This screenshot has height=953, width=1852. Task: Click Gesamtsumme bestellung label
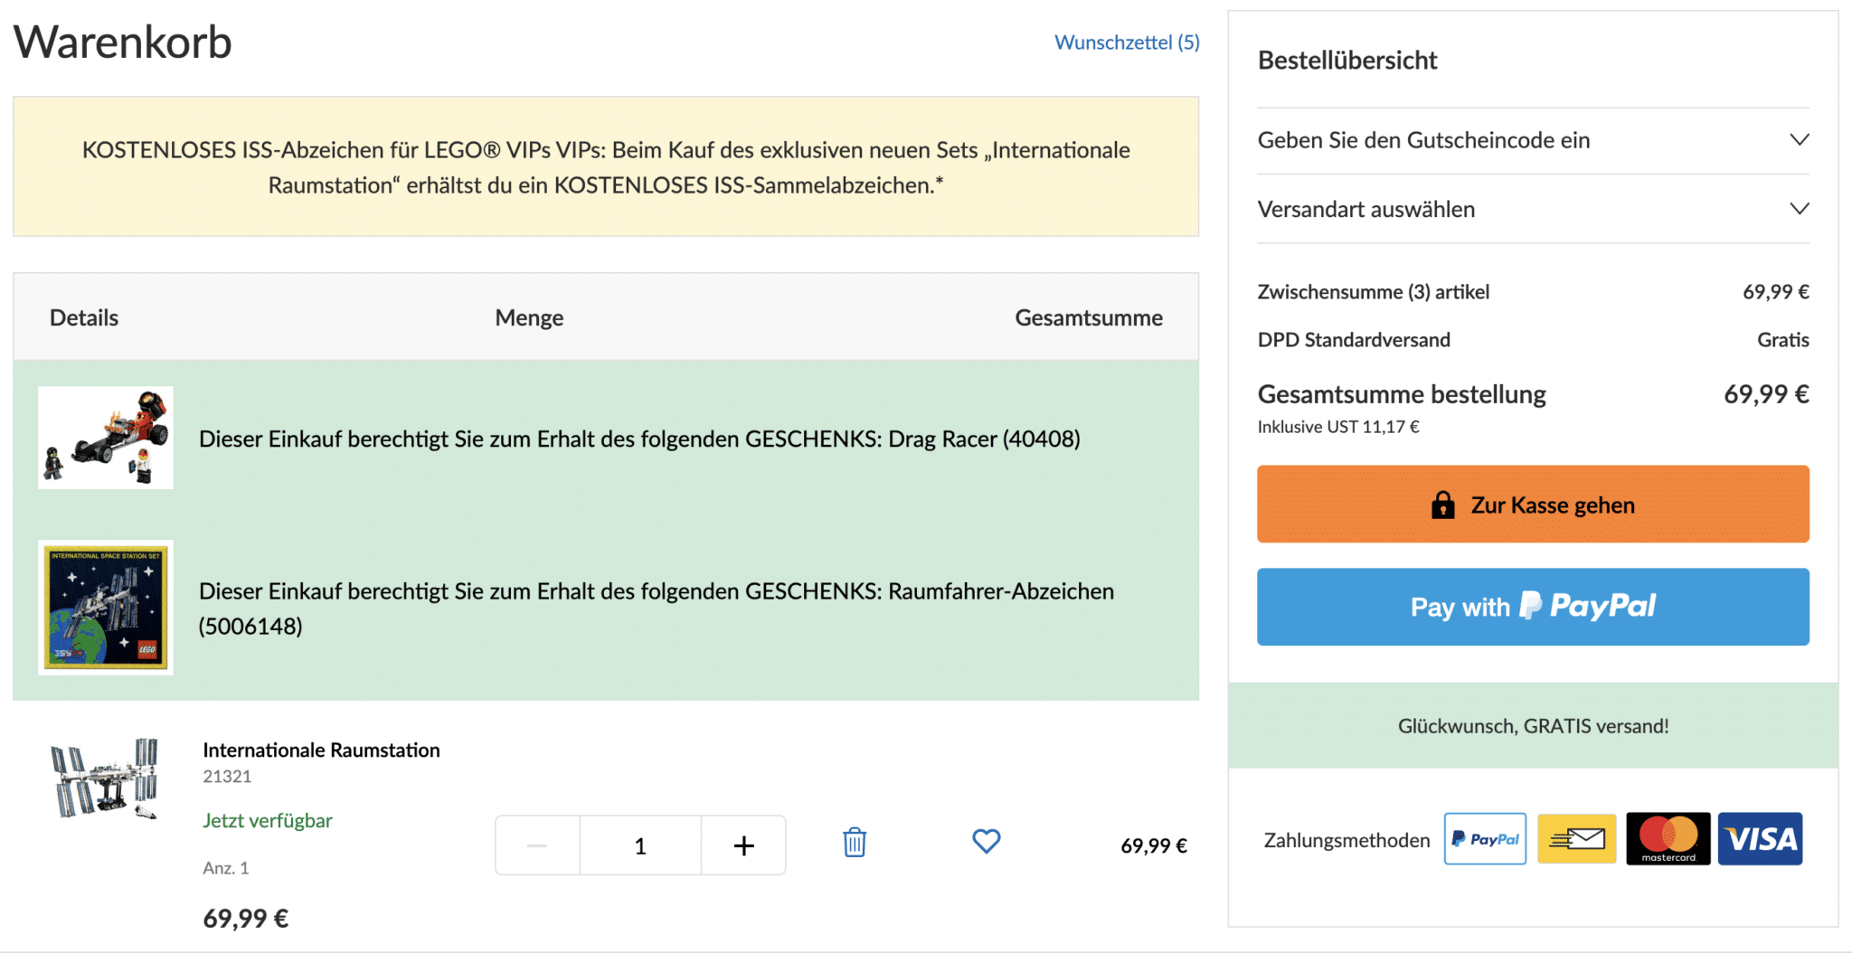coord(1402,394)
